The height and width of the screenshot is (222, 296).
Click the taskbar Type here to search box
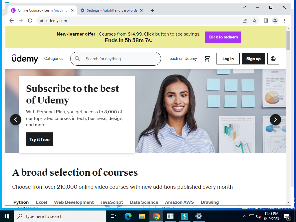coord(60,216)
